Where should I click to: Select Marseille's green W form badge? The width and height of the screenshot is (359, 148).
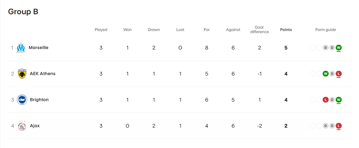click(x=339, y=48)
